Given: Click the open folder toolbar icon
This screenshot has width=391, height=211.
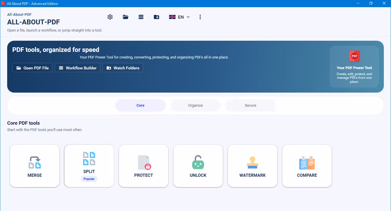Looking at the screenshot, I should point(126,17).
